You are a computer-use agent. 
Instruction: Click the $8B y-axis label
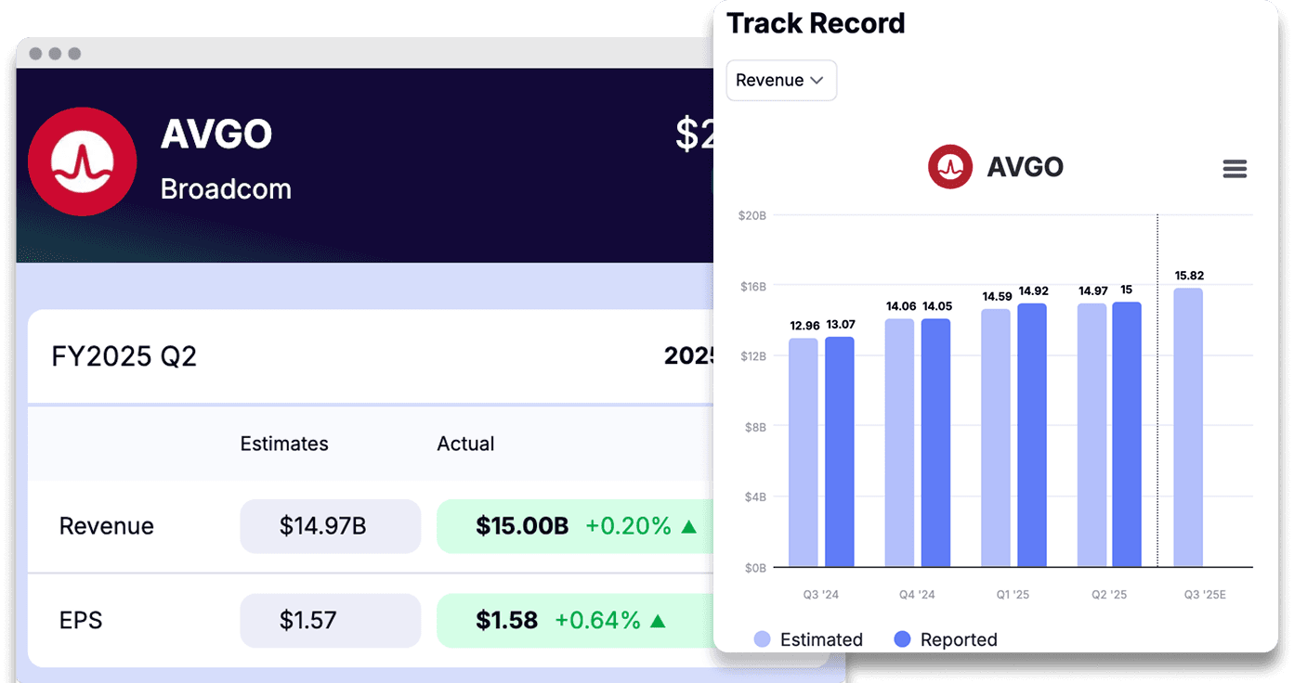(754, 427)
